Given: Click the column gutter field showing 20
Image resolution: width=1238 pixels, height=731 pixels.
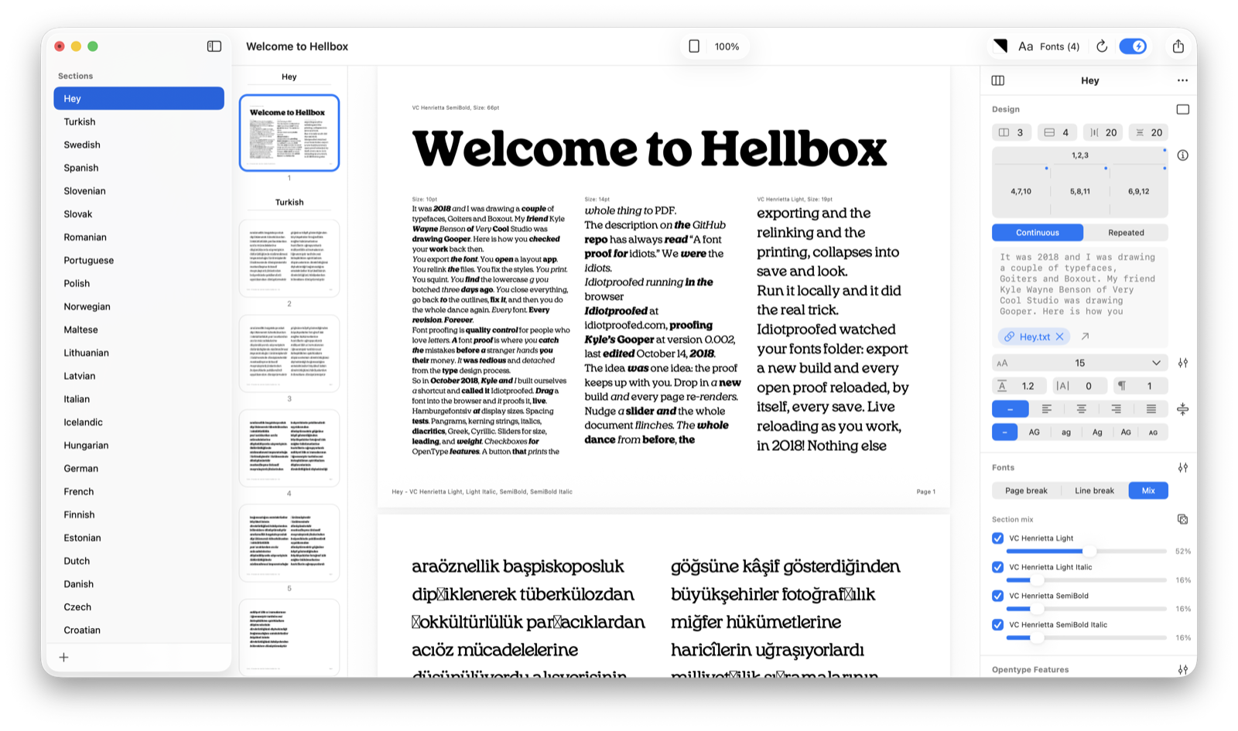Looking at the screenshot, I should click(x=1103, y=132).
